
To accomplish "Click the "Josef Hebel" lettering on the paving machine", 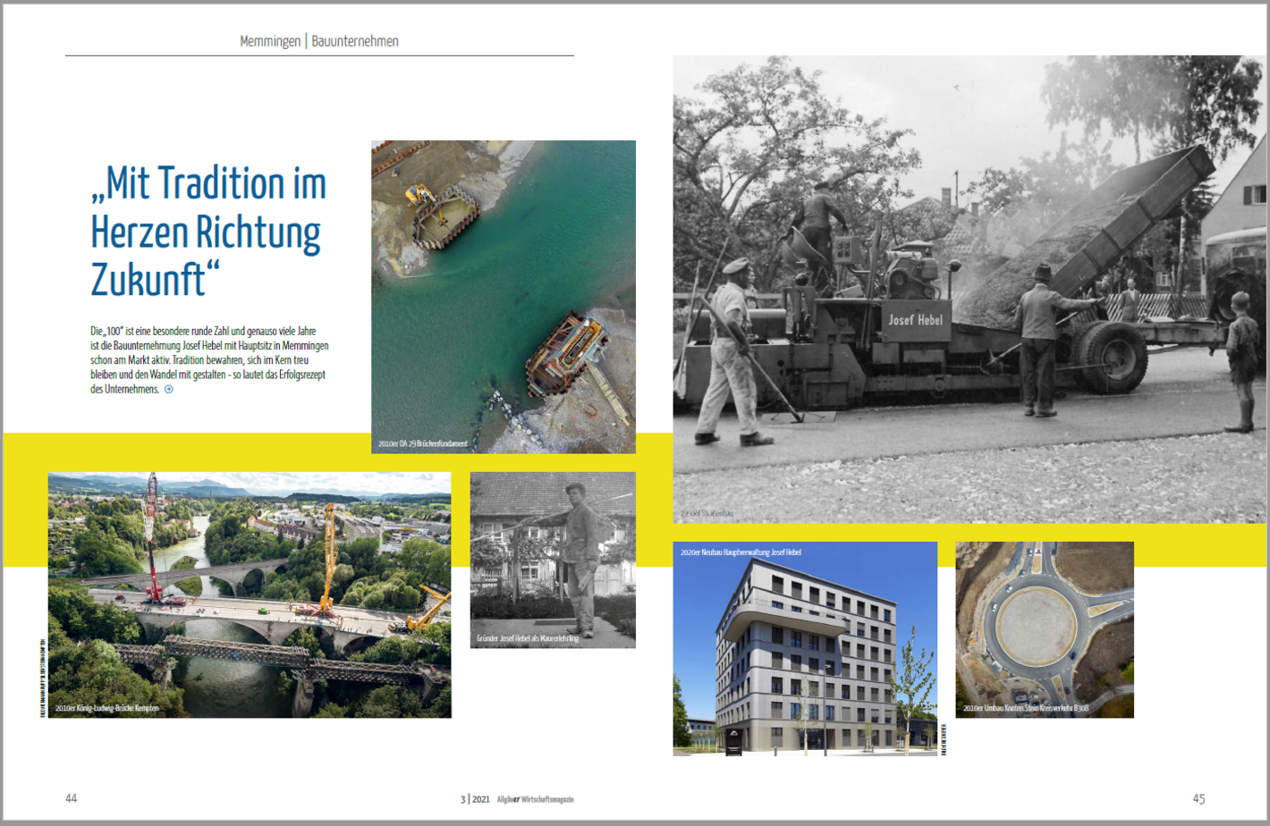I will [915, 319].
